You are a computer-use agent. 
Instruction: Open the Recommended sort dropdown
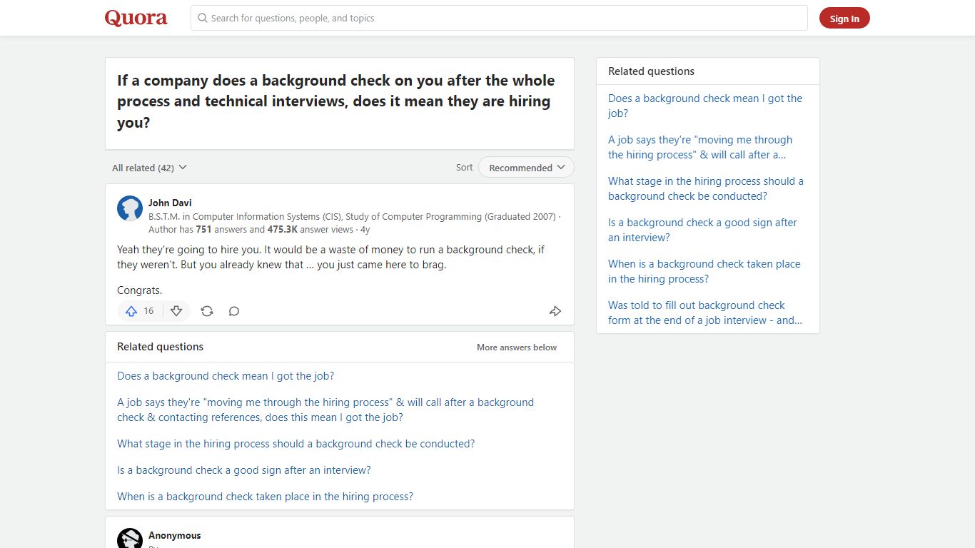click(526, 168)
